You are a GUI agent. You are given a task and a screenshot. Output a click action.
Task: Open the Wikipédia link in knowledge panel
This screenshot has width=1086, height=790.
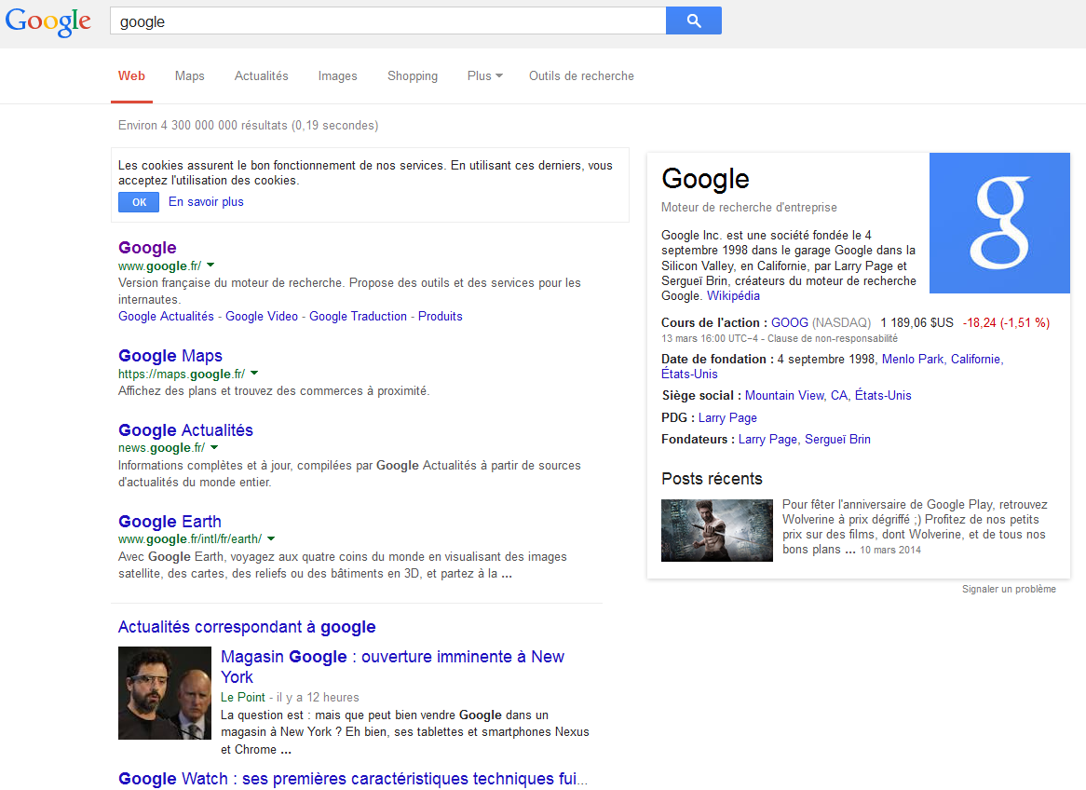point(733,296)
